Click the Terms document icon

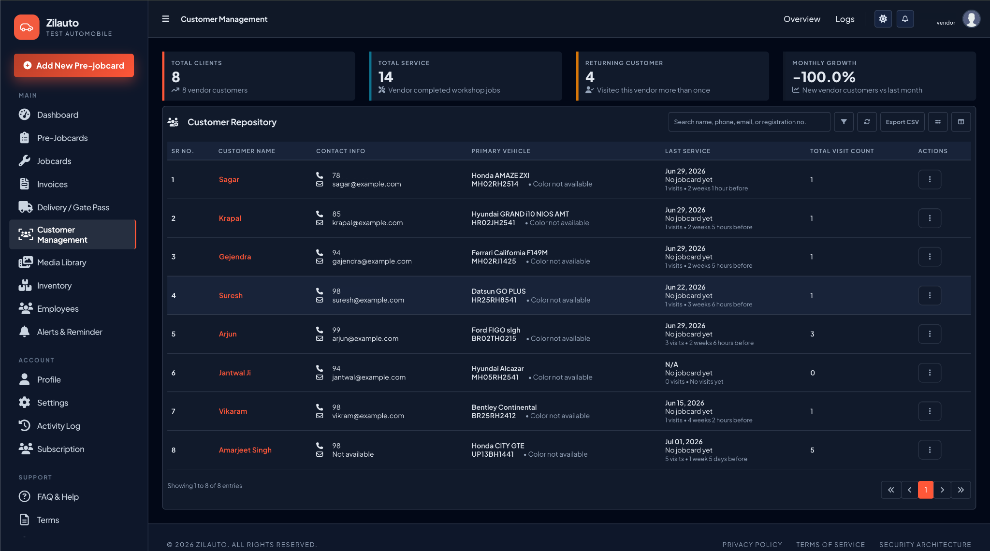click(x=24, y=520)
